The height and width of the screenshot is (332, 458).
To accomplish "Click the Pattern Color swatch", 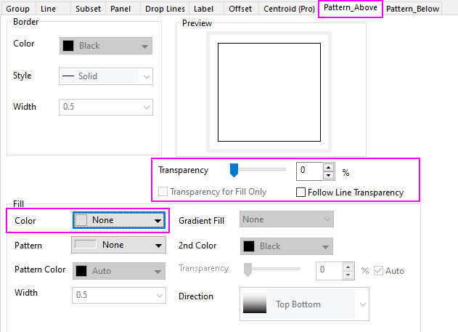I will point(81,271).
